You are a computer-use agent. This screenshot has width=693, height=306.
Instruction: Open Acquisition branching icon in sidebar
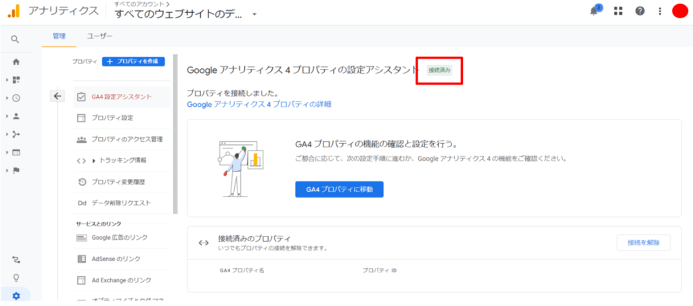coord(16,134)
